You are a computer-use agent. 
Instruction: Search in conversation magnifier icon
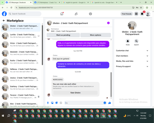click(136, 41)
